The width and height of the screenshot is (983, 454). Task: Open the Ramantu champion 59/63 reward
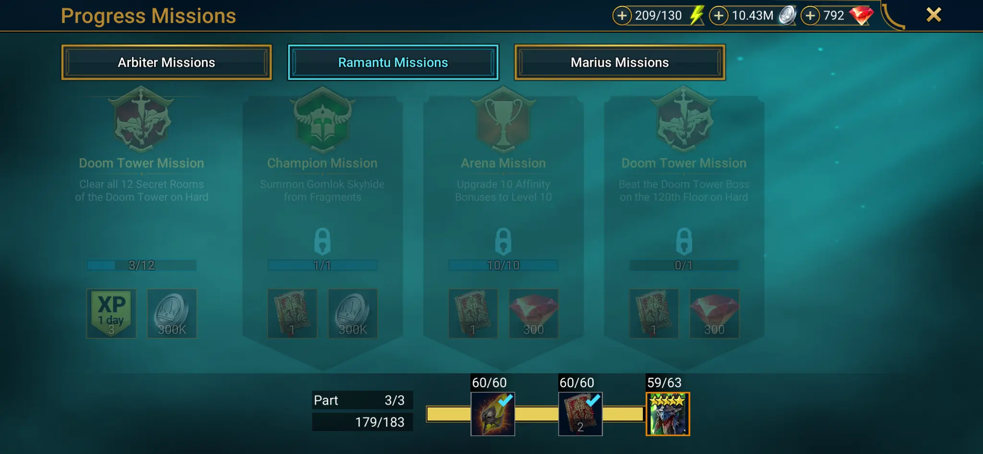(x=668, y=414)
